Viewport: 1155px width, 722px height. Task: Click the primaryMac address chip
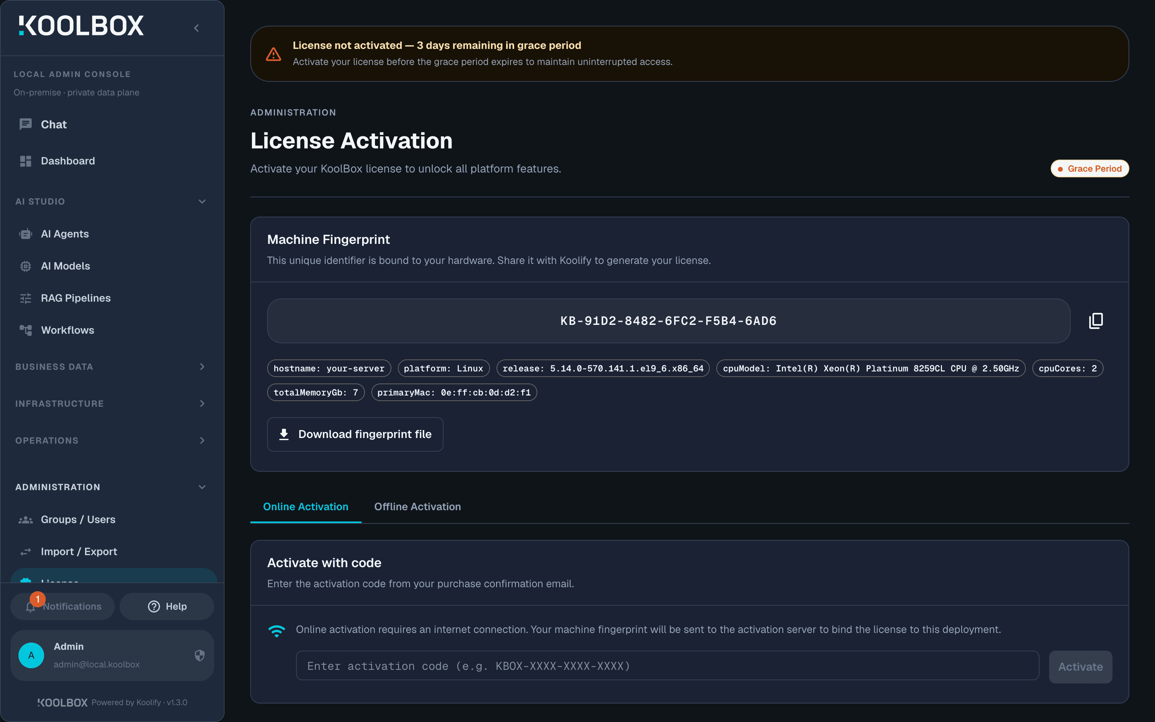coord(454,393)
